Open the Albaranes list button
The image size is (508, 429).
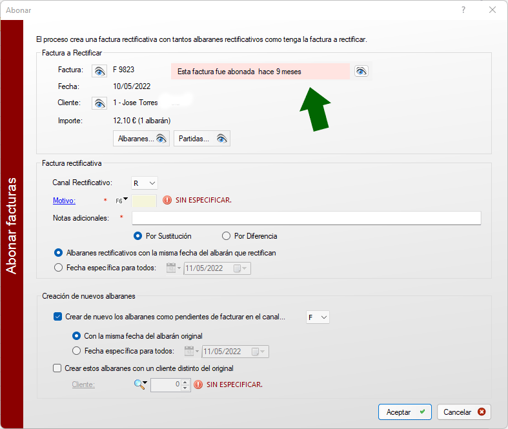141,139
